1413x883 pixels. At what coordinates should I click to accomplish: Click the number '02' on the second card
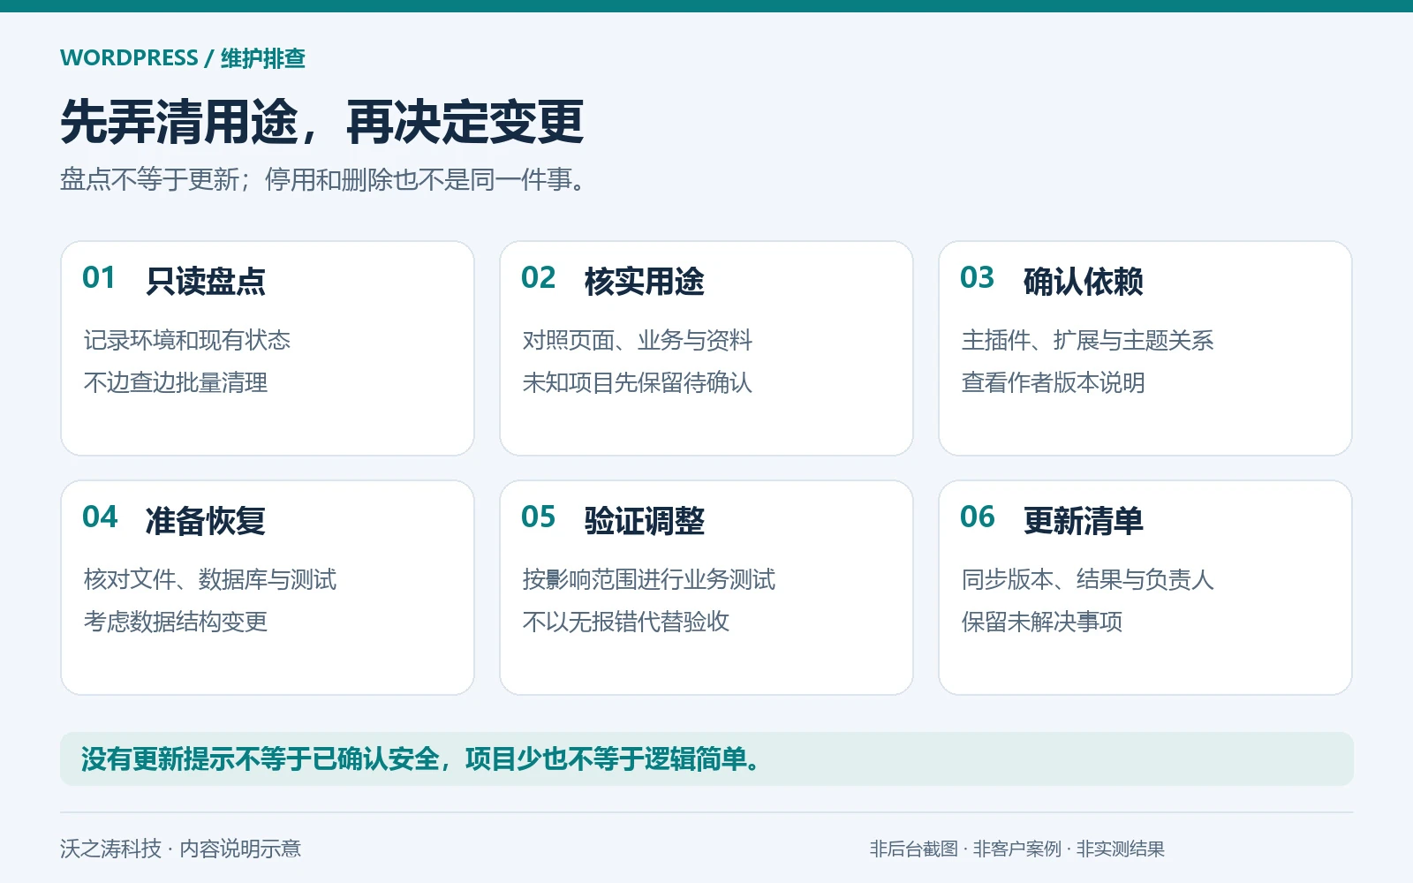pyautogui.click(x=539, y=278)
